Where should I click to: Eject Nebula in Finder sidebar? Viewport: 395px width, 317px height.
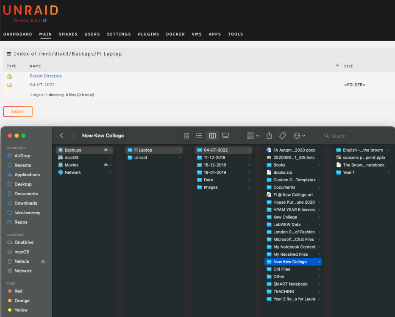point(43,262)
